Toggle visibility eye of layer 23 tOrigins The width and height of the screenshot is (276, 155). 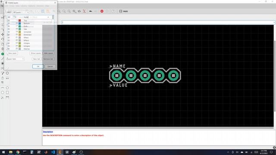click(x=9, y=43)
